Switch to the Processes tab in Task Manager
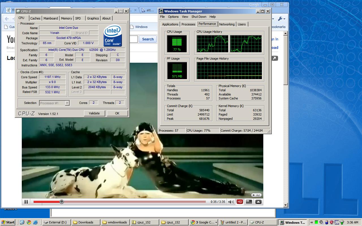This screenshot has width=362, height=226. [x=188, y=24]
